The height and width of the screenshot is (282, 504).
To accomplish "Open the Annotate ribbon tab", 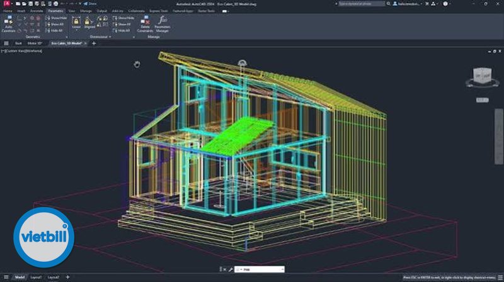I will [x=37, y=11].
